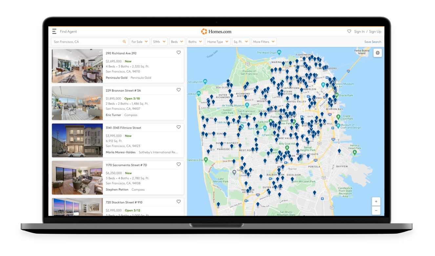435x256 pixels.
Task: Open the Fillmore Street building photo
Action: click(77, 140)
